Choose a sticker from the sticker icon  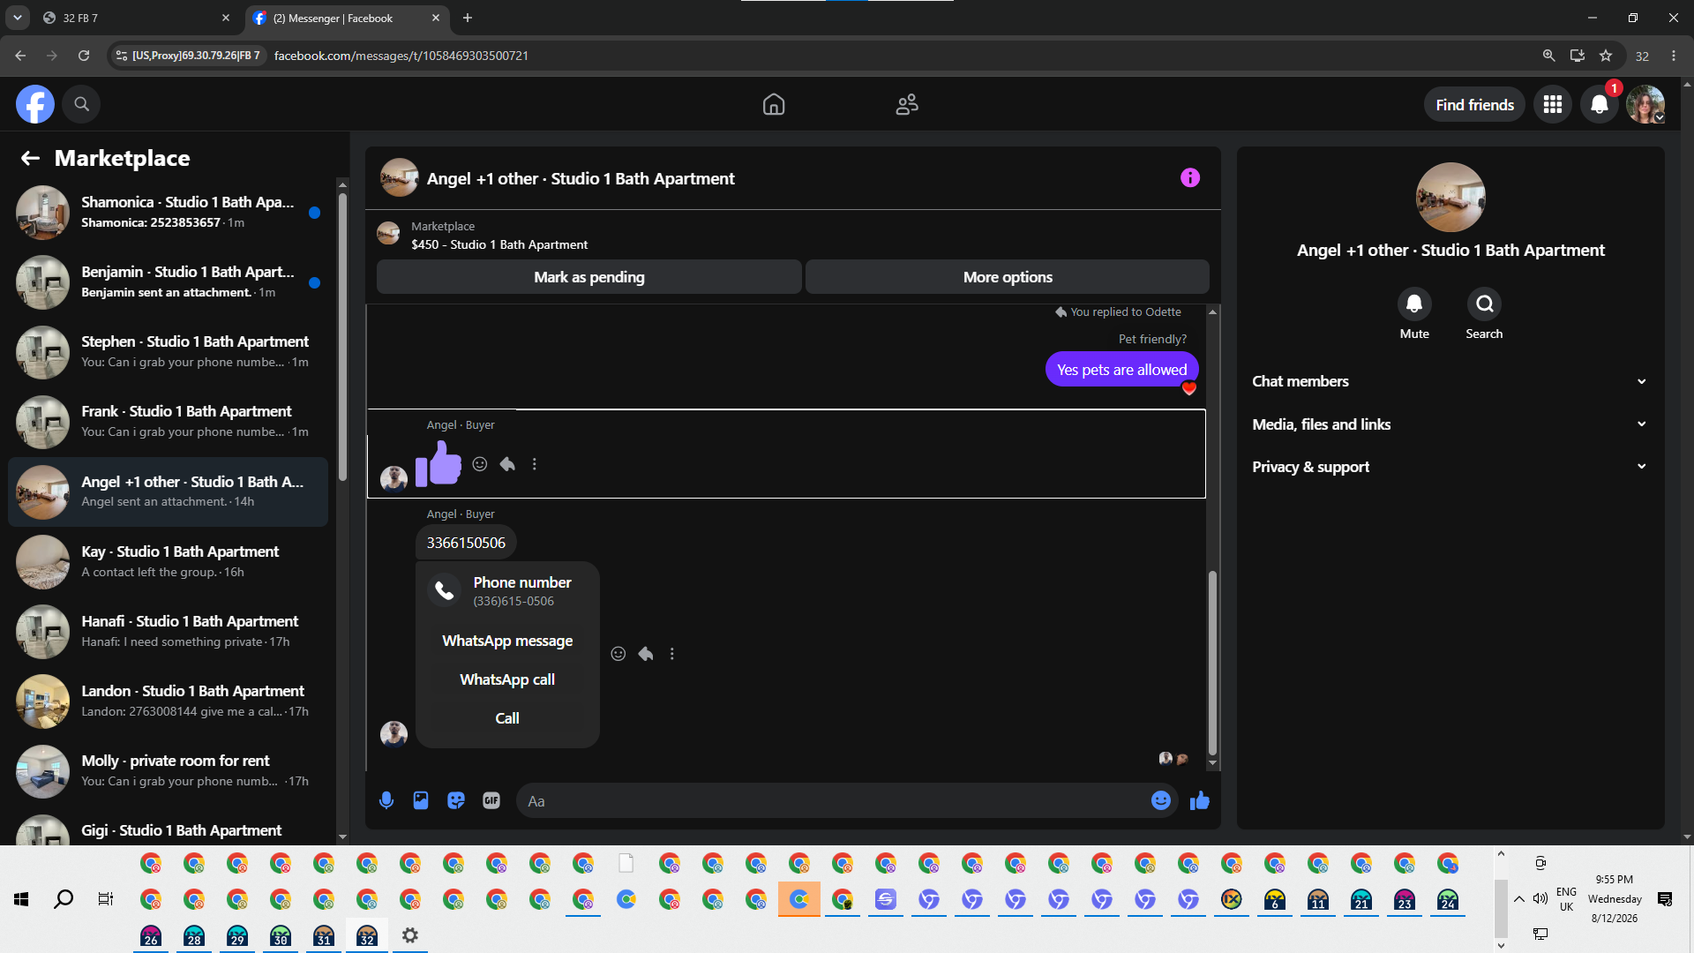point(456,800)
